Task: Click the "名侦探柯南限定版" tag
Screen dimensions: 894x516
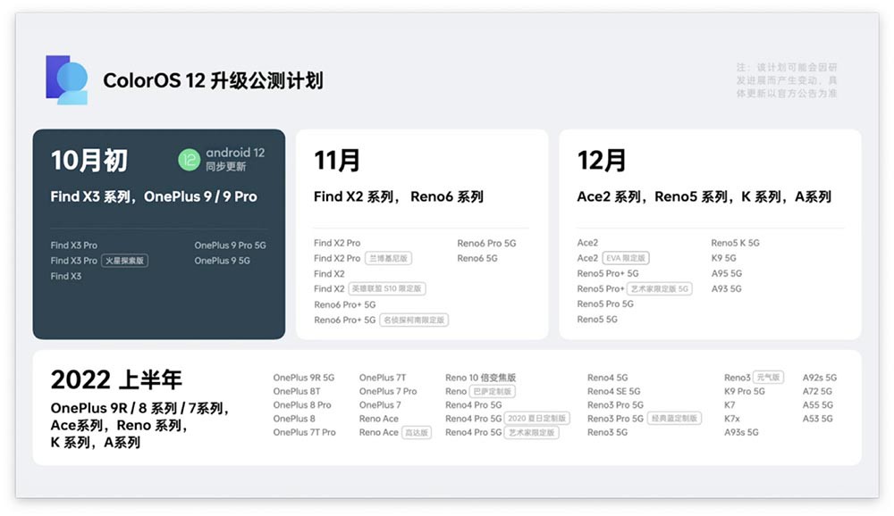Action: pos(414,320)
